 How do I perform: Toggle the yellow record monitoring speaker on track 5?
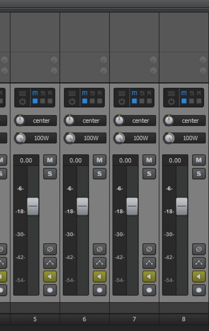(50, 276)
